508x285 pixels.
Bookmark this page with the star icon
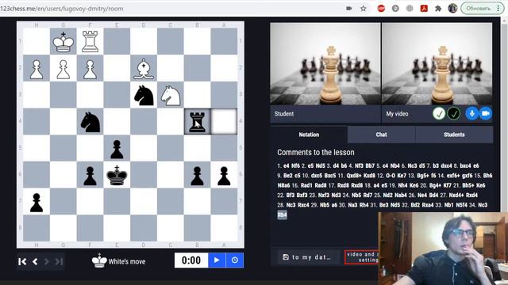[x=364, y=9]
